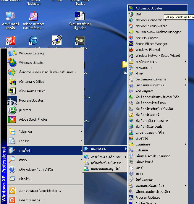Screen dimensions: 194x204
Task: Expand เครื่องพิมพ์และโทรสาร arrow in Control Panel list
Action: point(185,79)
